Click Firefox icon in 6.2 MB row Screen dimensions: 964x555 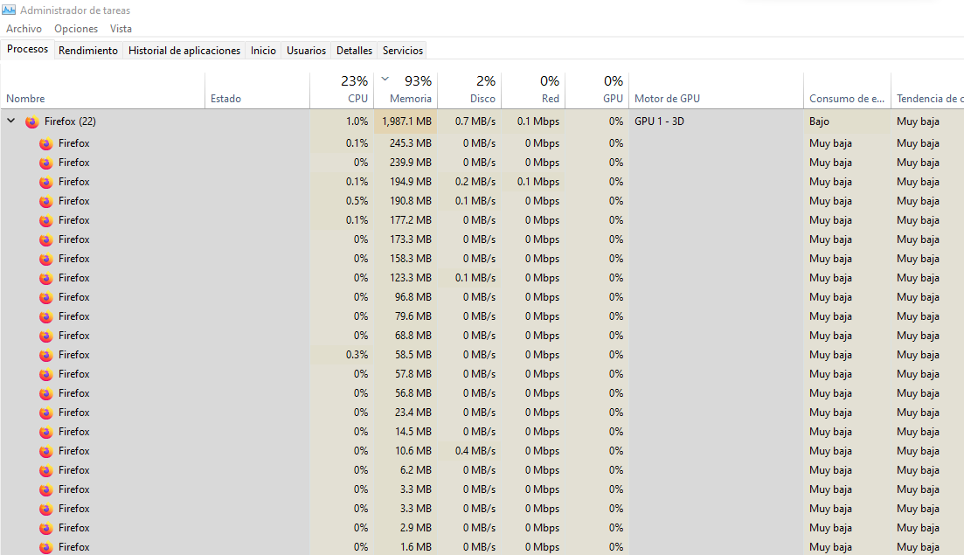pyautogui.click(x=45, y=471)
